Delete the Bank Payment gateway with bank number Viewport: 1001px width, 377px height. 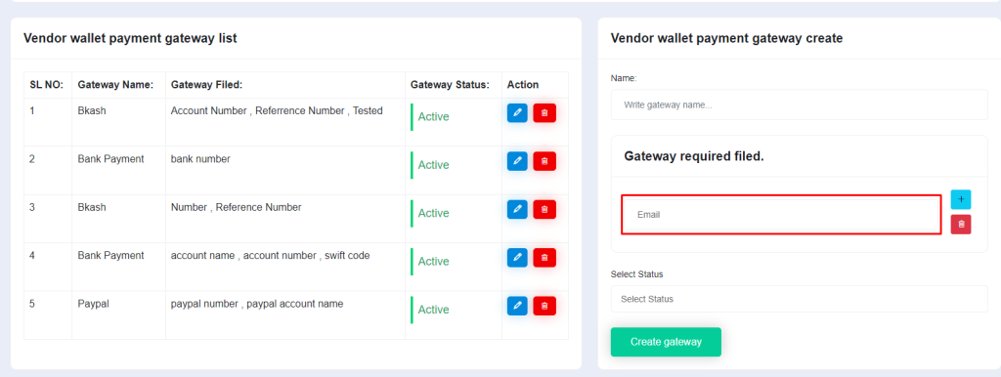[544, 161]
